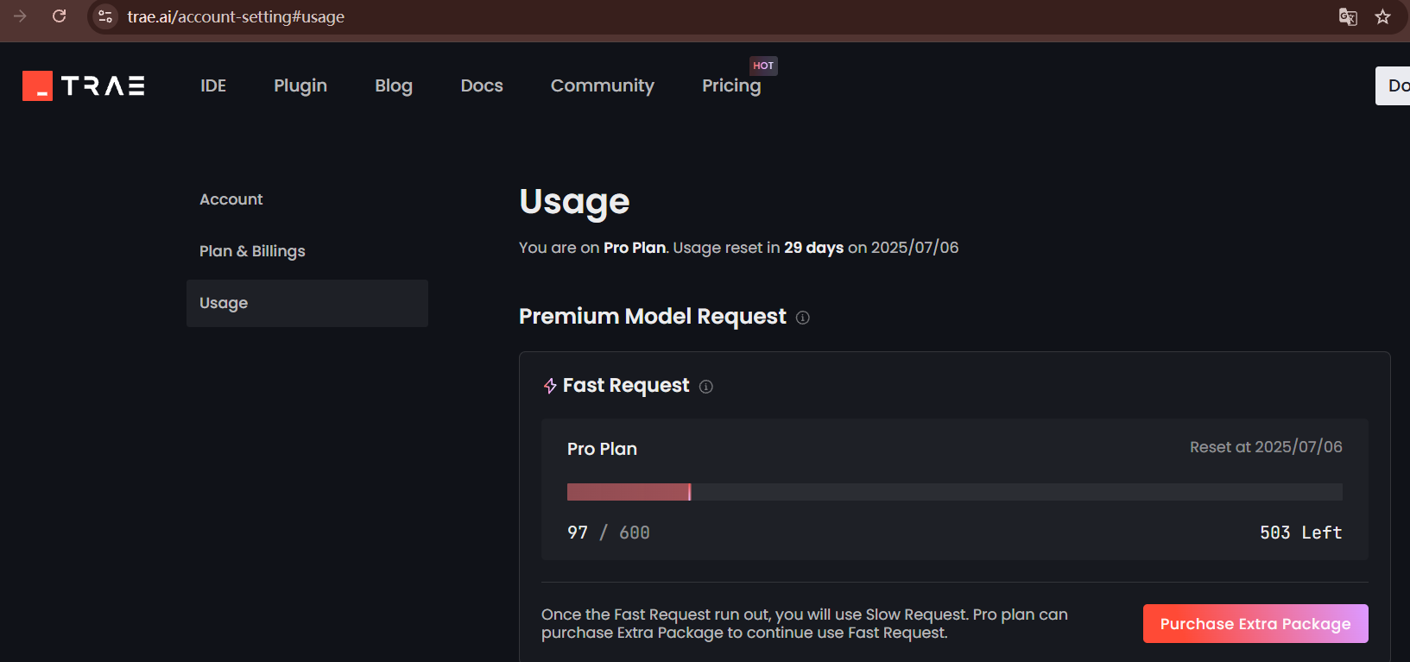Screen dimensions: 1410x662
Task: Go forward with the browser arrow
Action: tap(20, 16)
